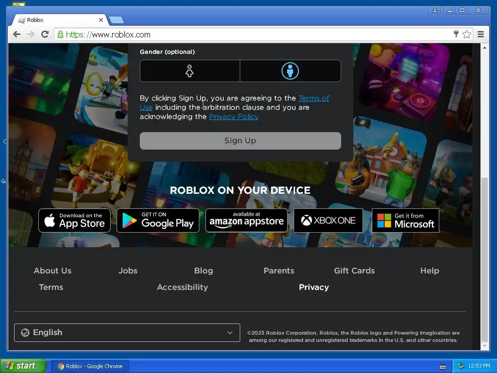
Task: Open the Windows start button
Action: tap(23, 366)
